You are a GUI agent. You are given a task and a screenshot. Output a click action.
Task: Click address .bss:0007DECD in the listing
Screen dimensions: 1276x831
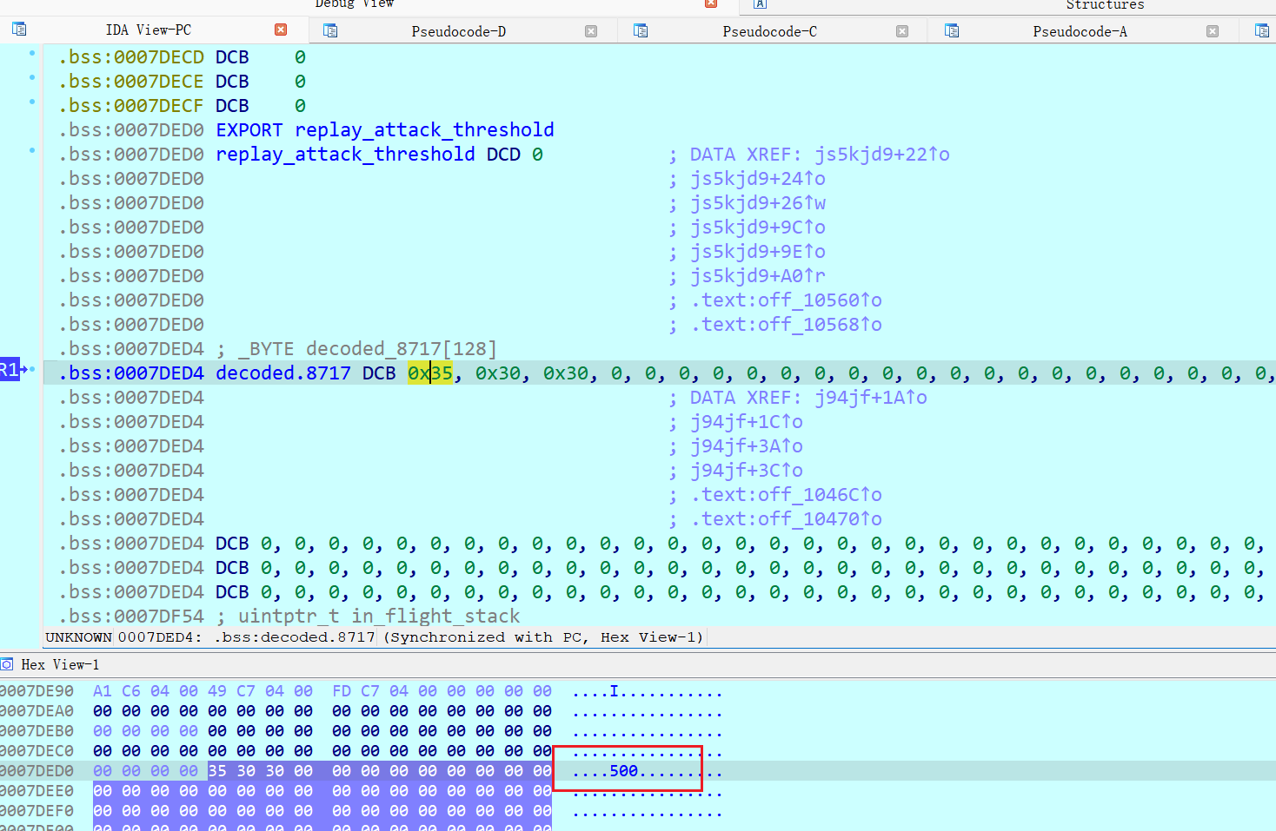point(131,57)
